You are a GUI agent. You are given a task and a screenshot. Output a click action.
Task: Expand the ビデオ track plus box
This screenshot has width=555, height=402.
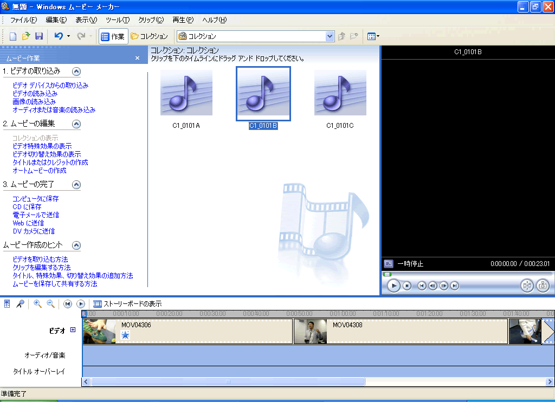73,330
